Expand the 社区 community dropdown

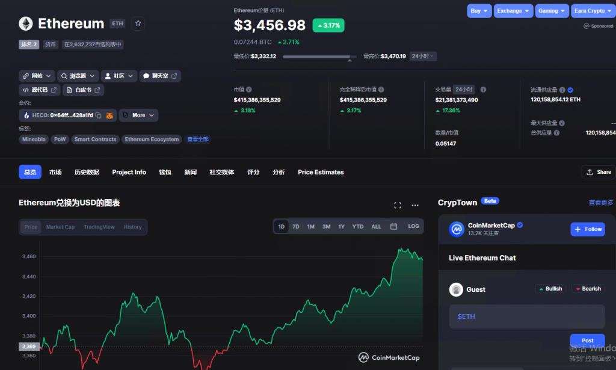pyautogui.click(x=119, y=76)
